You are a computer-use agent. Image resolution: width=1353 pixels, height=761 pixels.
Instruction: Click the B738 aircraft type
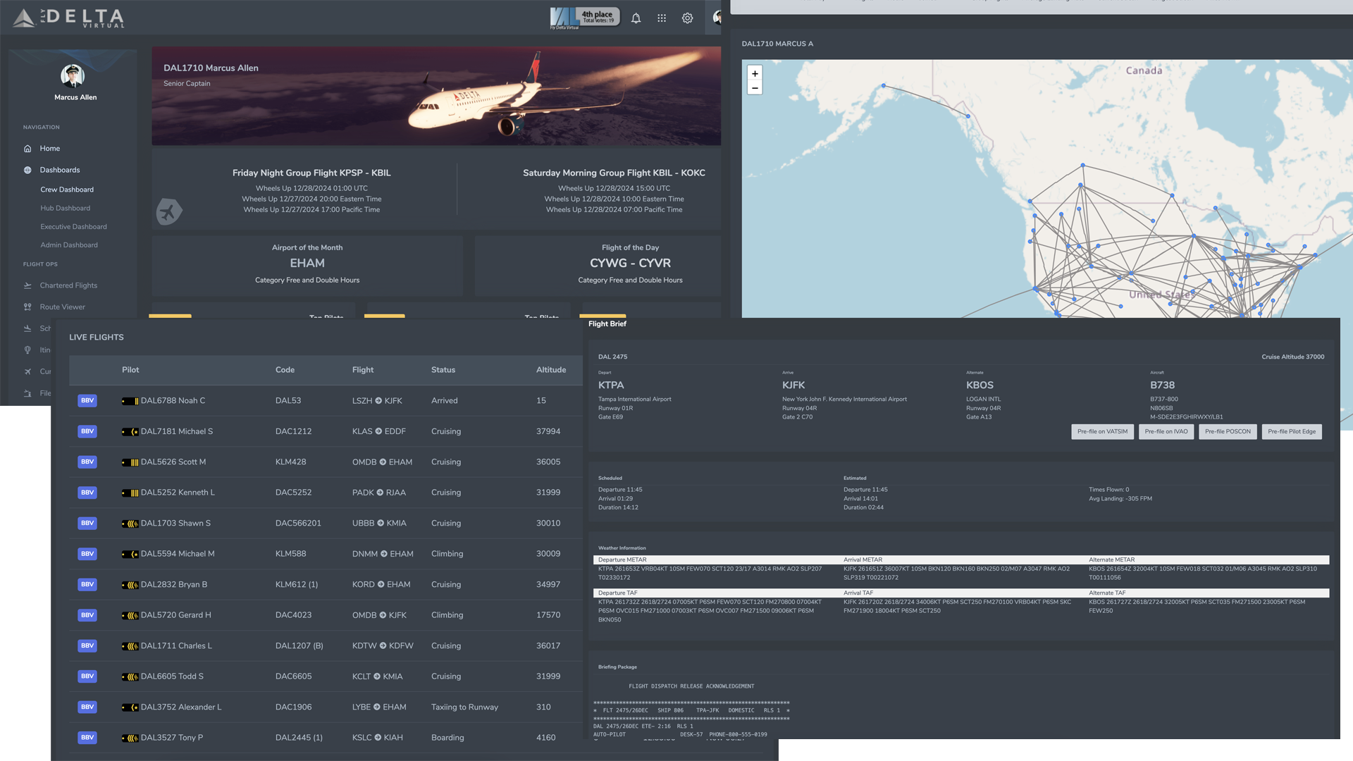coord(1163,385)
